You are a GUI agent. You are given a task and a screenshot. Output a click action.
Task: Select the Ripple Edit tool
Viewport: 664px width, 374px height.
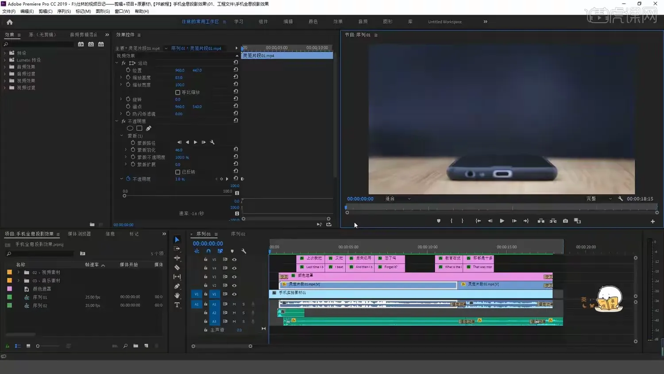[x=177, y=258]
